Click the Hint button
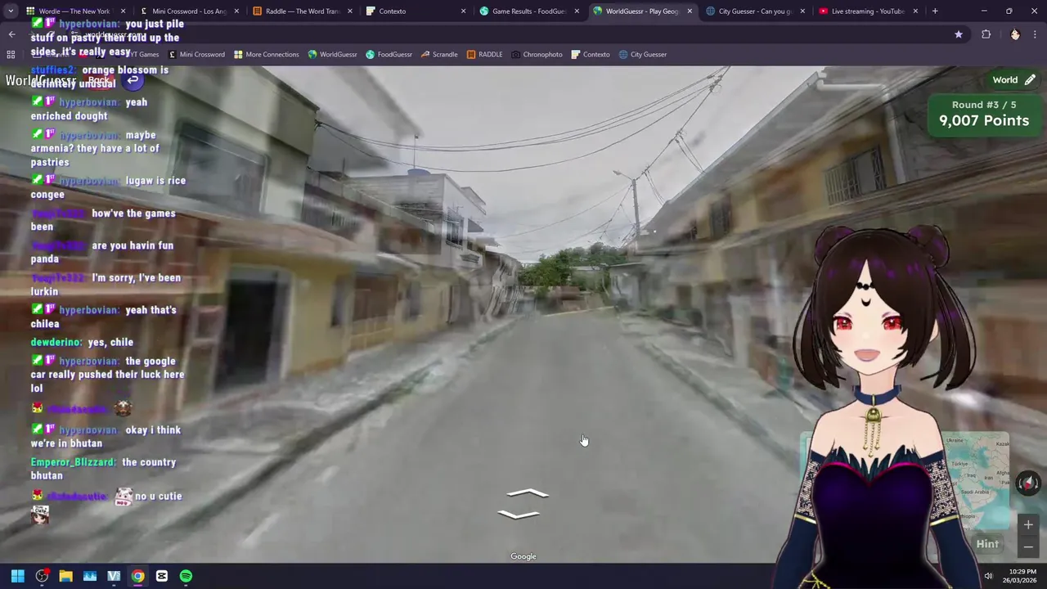This screenshot has width=1047, height=589. pyautogui.click(x=987, y=544)
